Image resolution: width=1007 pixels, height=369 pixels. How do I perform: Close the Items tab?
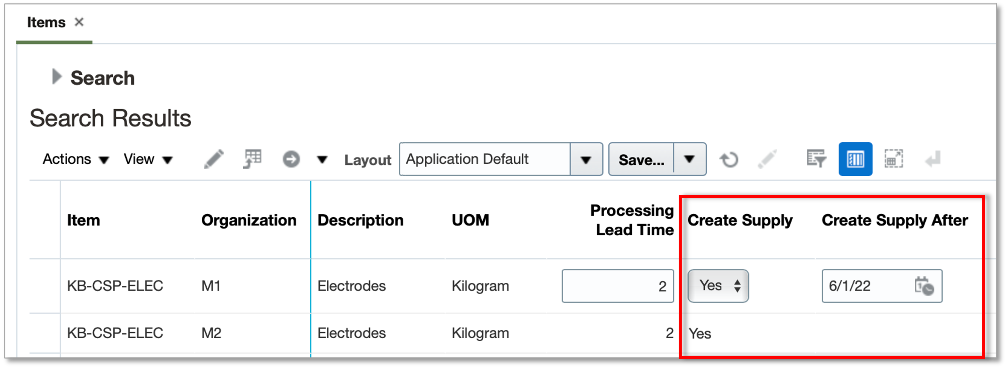[x=79, y=22]
